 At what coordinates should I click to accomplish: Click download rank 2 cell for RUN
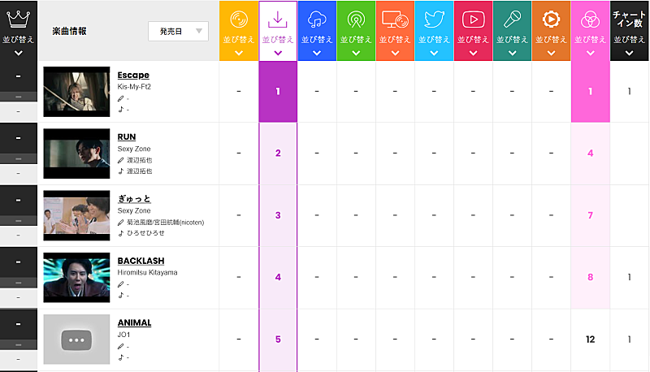pos(278,154)
